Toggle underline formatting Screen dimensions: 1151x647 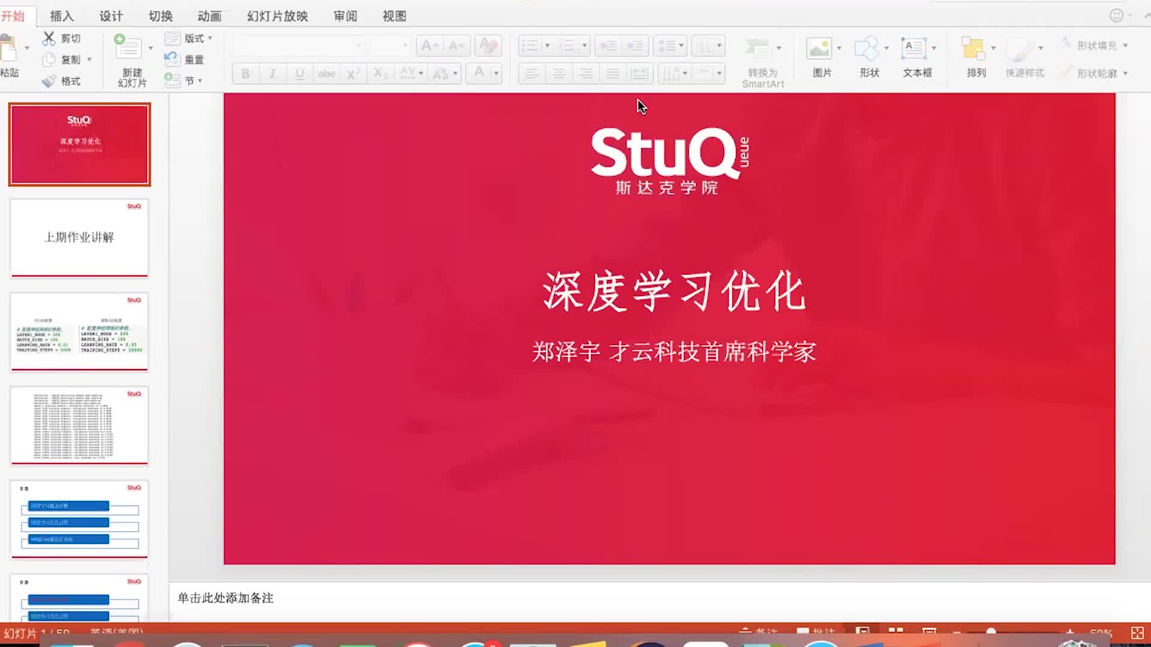tap(299, 73)
